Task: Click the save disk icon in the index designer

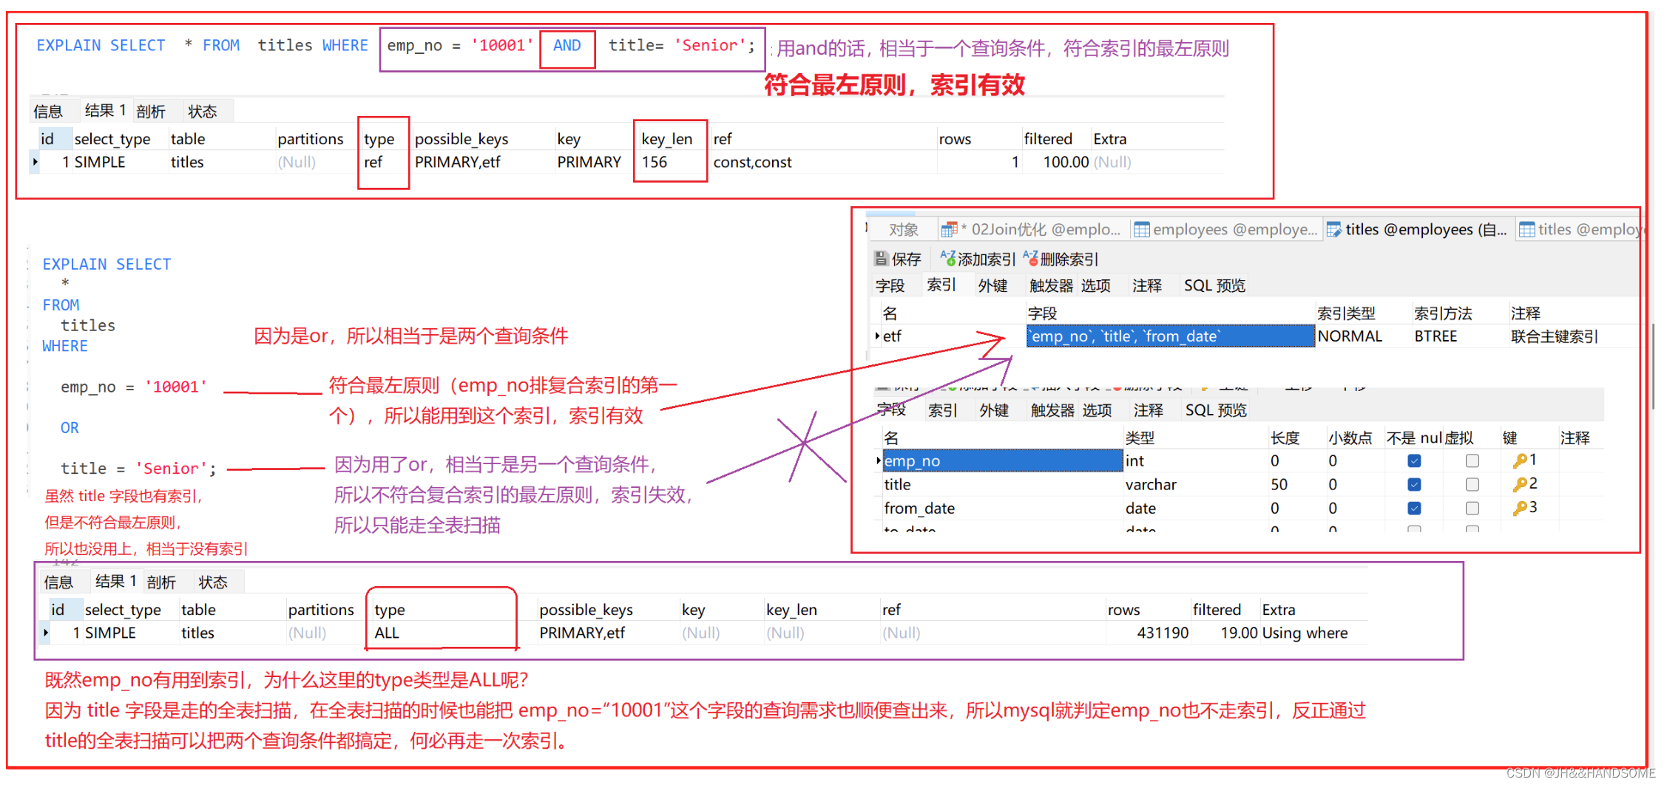Action: tap(881, 259)
